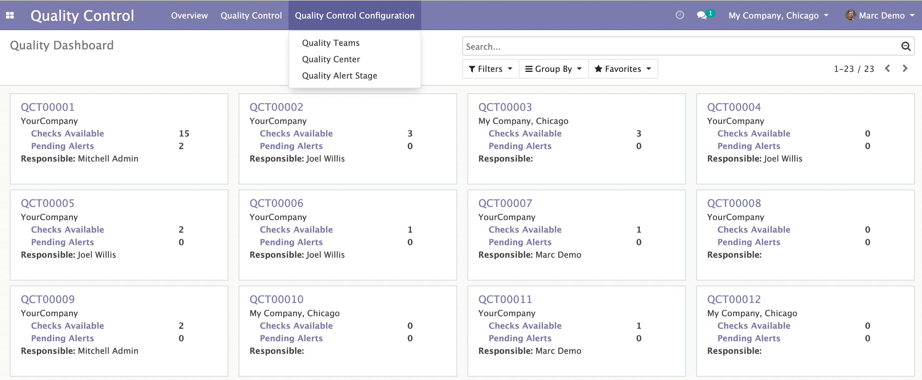The width and height of the screenshot is (922, 380).
Task: Open the apps grid menu icon
Action: pyautogui.click(x=10, y=15)
